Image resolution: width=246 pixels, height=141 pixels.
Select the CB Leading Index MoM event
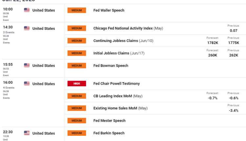click(x=118, y=96)
